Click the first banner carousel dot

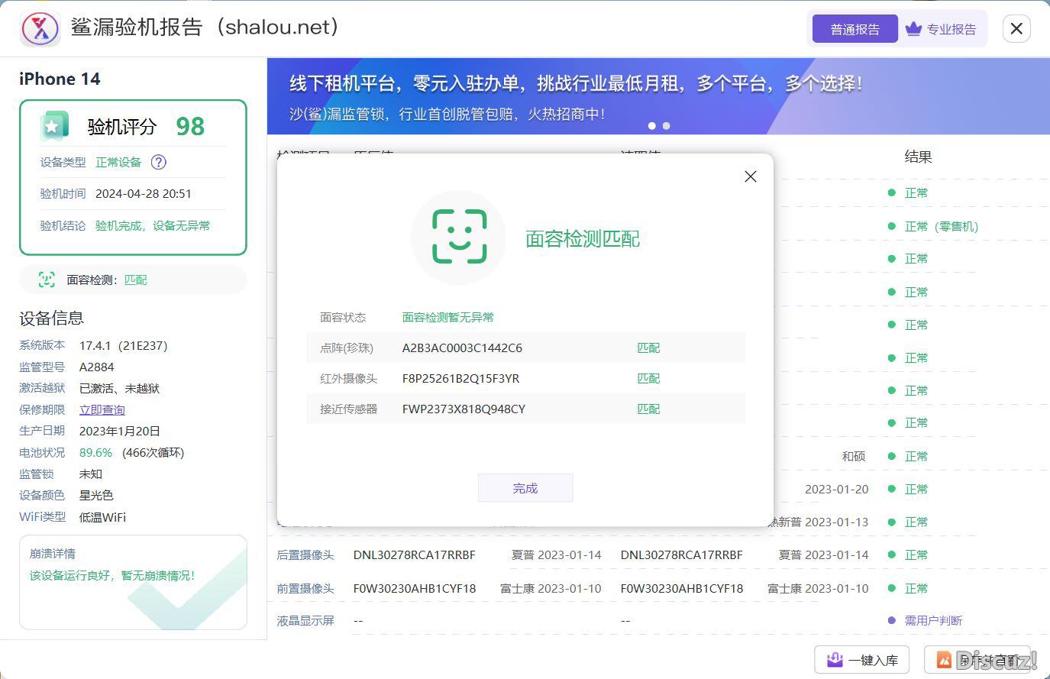tap(651, 125)
